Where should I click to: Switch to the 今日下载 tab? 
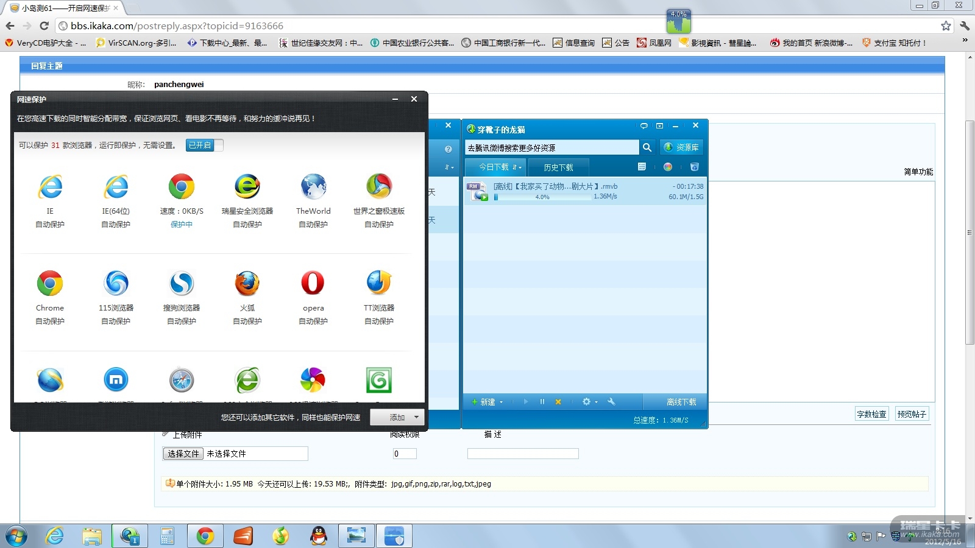[495, 167]
